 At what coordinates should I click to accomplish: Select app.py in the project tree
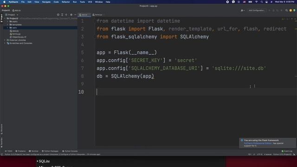click(x=14, y=31)
